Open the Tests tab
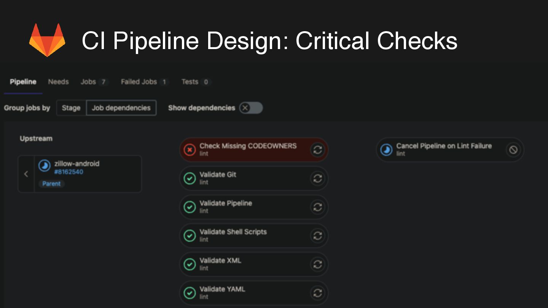Viewport: 548px width, 308px height. 190,82
